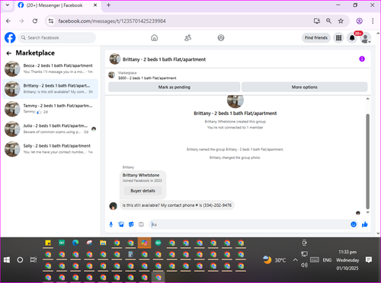
Task: Click the Mark as pending button
Action: pos(174,87)
